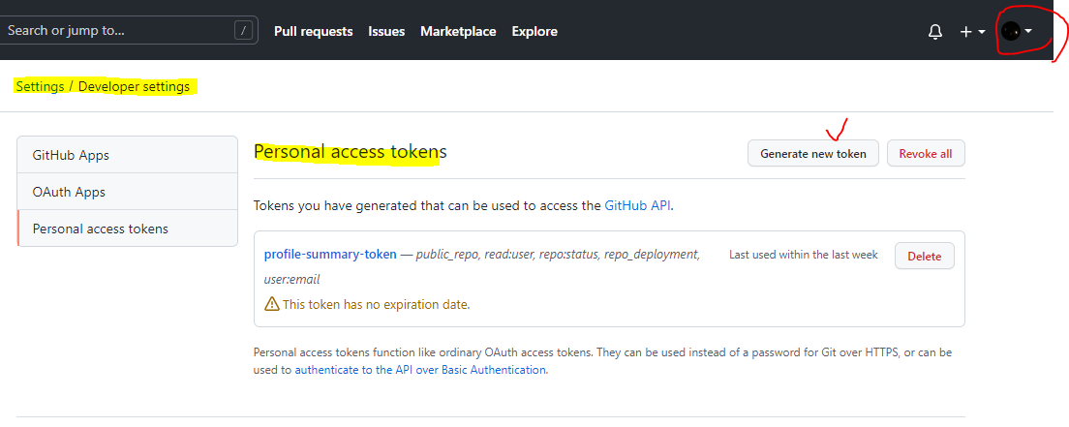Open the plus create-new dropdown

click(973, 31)
